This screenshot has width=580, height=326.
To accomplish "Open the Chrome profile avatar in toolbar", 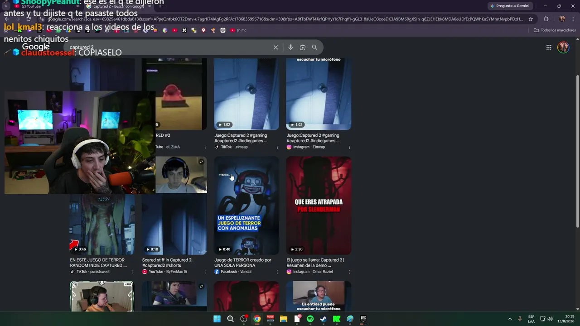I will point(562,19).
